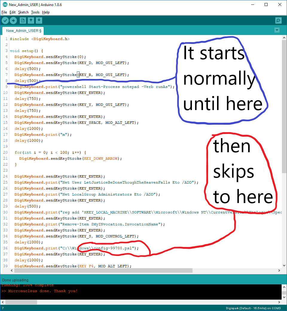
Task: Click the config-99788.ps1 print line
Action: (77, 248)
